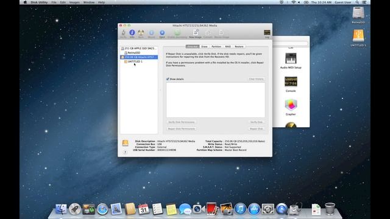The width and height of the screenshot is (390, 219).
Task: Toggle the Show details checkbox
Action: point(168,79)
